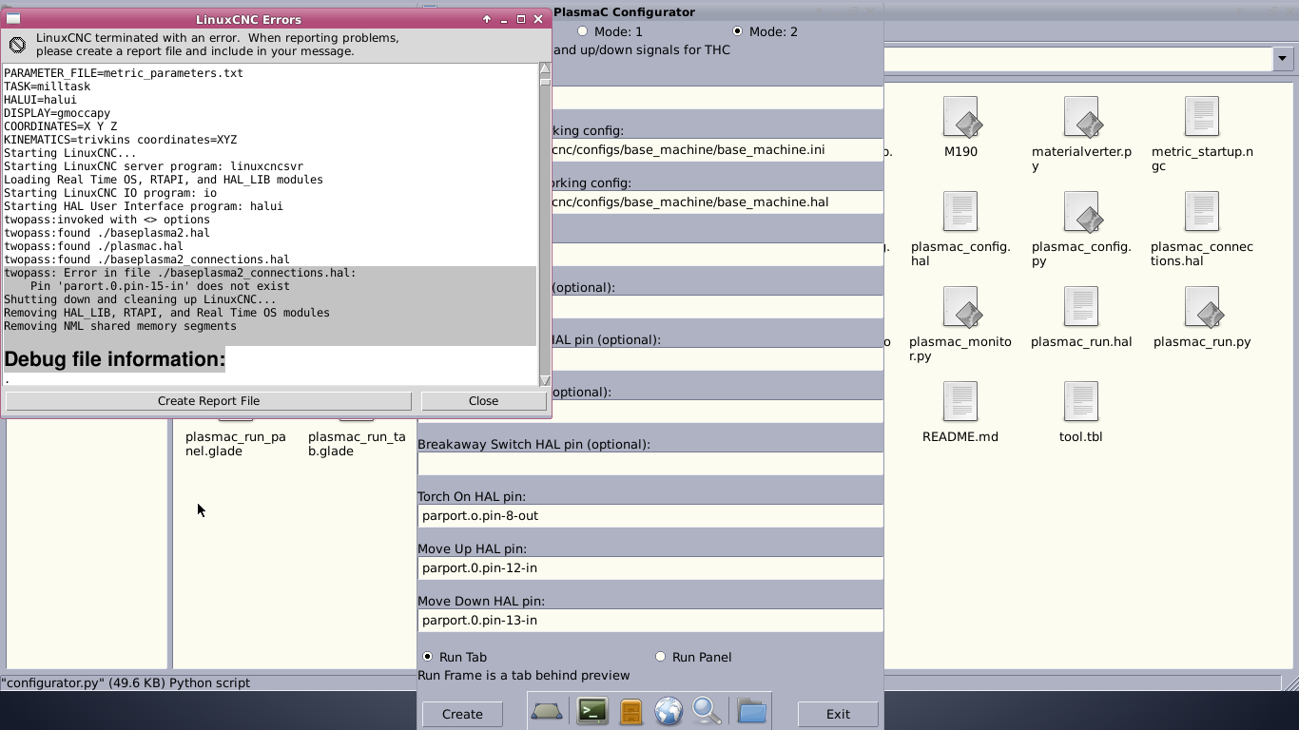
Task: Select the README.md file icon
Action: click(960, 402)
